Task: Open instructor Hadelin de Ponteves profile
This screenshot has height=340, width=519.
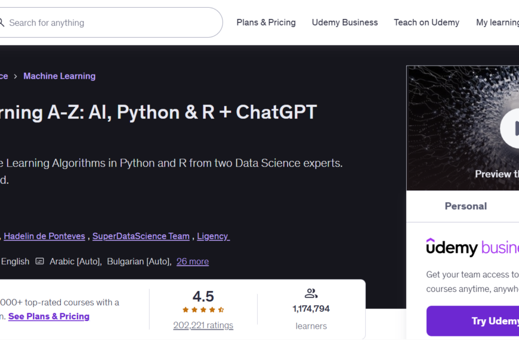Action: (44, 236)
